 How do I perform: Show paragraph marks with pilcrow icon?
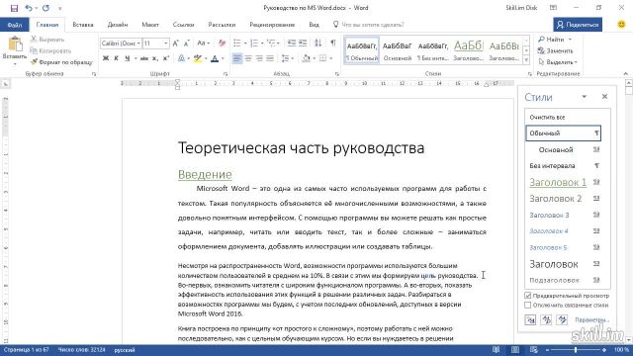333,44
